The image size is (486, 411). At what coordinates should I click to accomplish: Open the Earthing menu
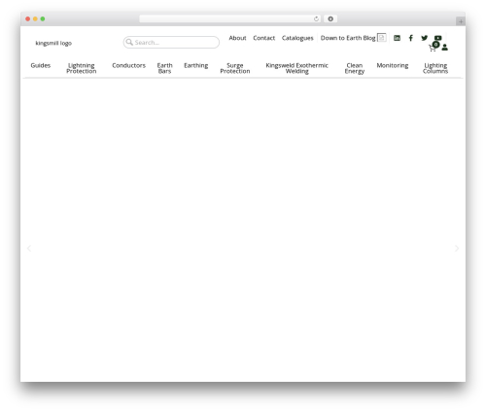pyautogui.click(x=196, y=66)
